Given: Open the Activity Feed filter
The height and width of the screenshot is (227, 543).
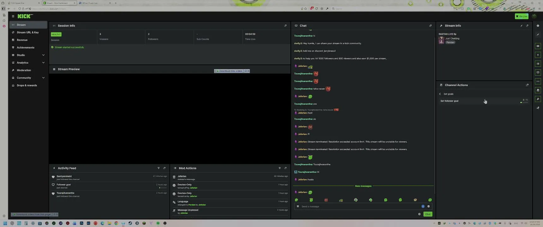Looking at the screenshot, I should [158, 168].
